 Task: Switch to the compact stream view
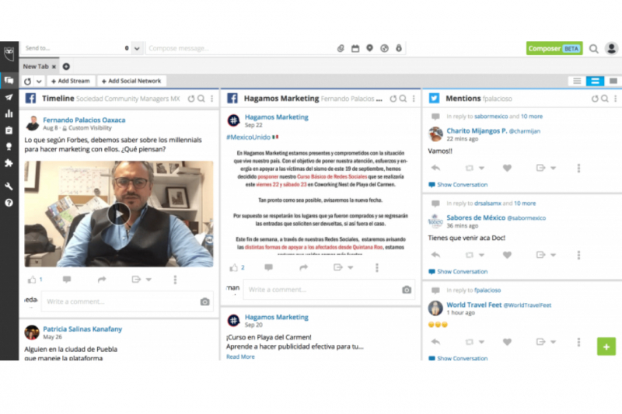[x=576, y=81]
